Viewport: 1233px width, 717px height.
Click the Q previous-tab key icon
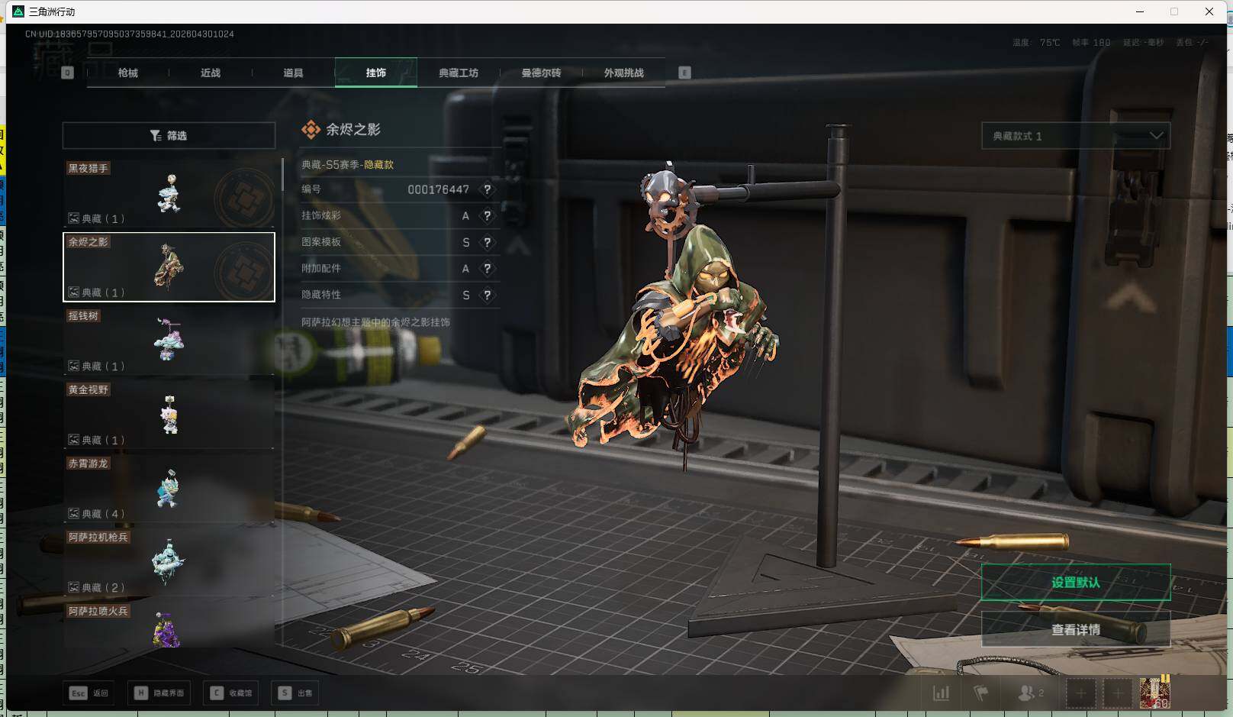tap(67, 73)
